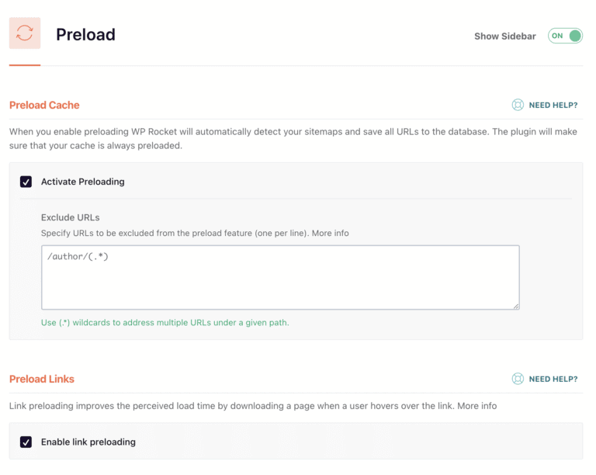Click the Show Sidebar label

pyautogui.click(x=504, y=36)
